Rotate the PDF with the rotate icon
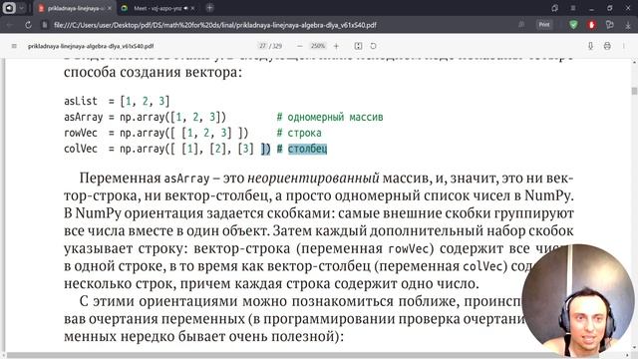 tap(373, 46)
